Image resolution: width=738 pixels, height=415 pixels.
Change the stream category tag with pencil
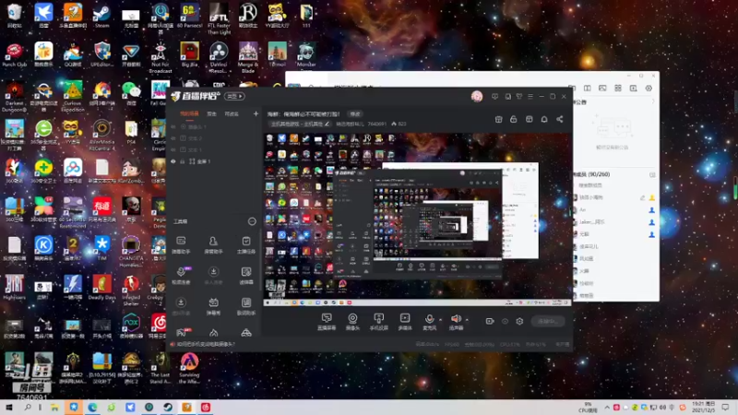click(x=301, y=125)
